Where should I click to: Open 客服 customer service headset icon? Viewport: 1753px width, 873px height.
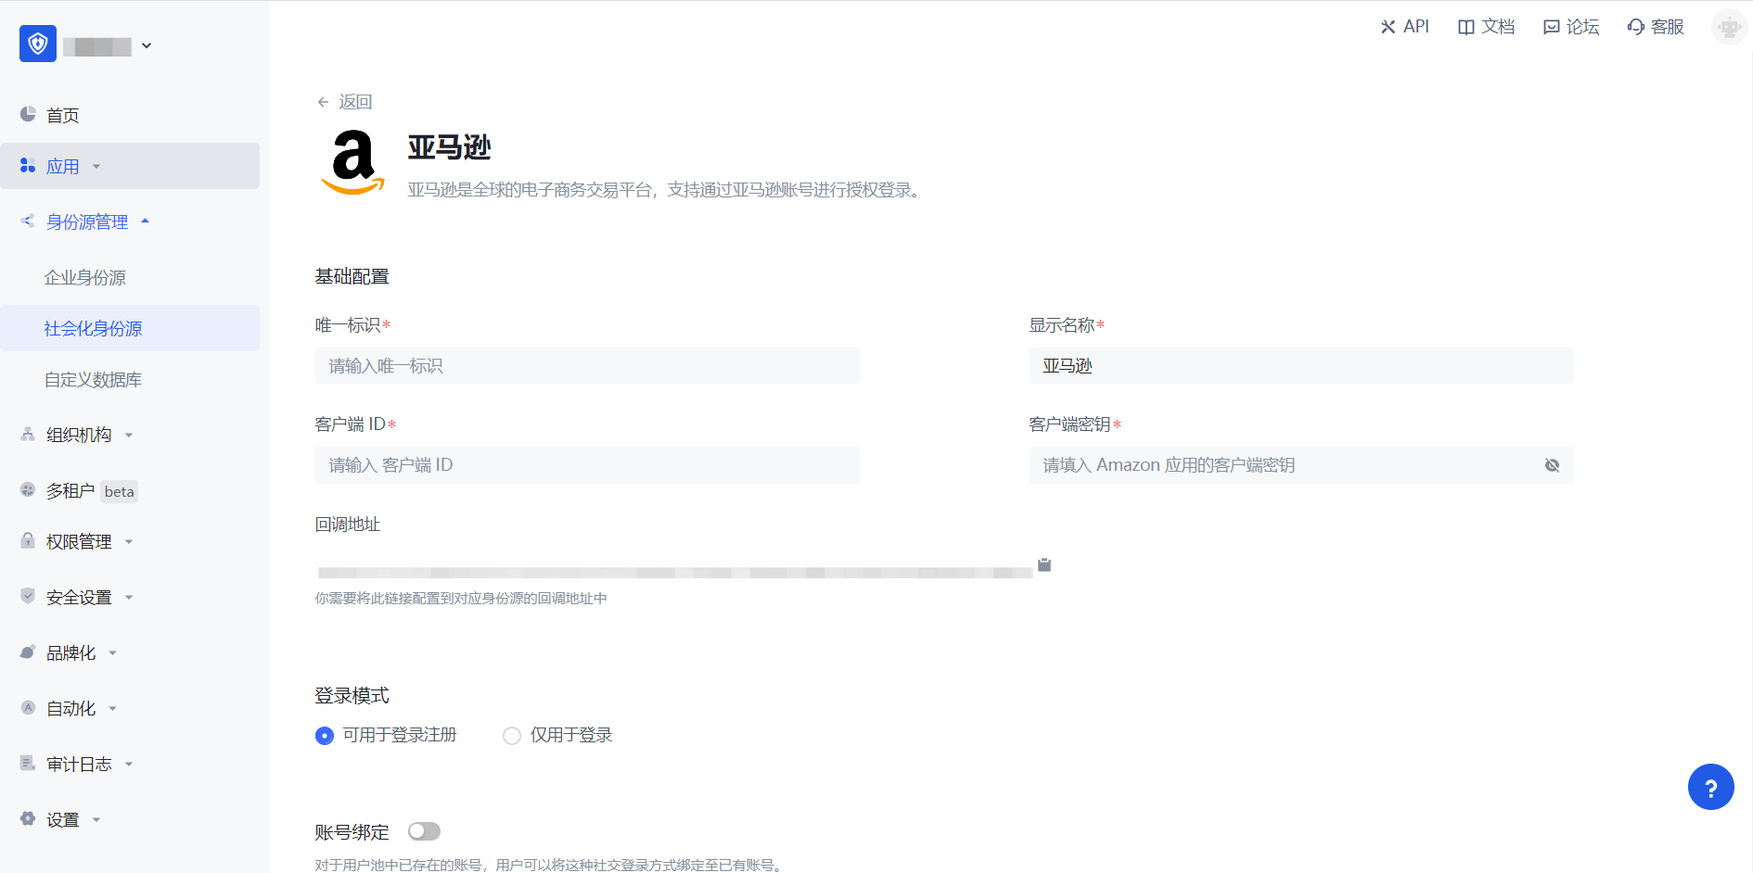1656,27
